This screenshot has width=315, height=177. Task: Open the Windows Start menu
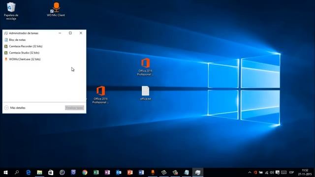click(x=5, y=173)
